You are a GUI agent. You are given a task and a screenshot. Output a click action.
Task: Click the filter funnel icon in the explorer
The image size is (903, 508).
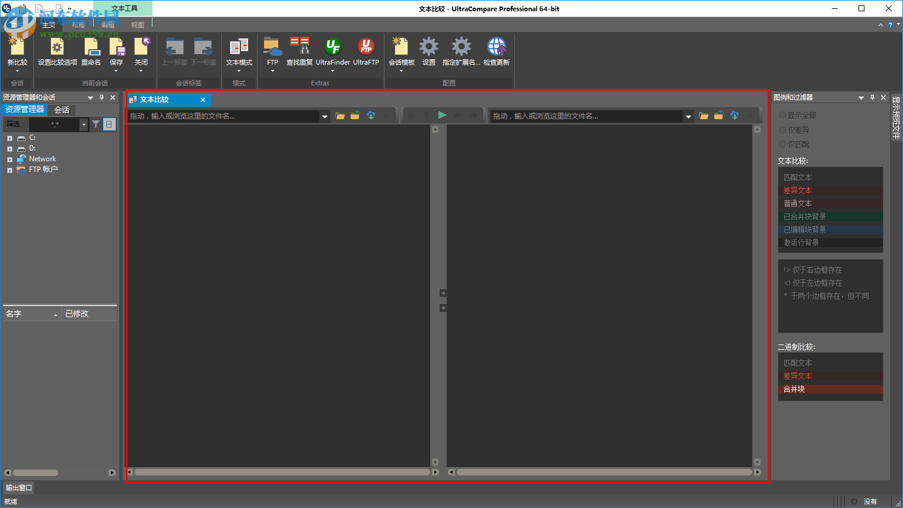[x=96, y=124]
